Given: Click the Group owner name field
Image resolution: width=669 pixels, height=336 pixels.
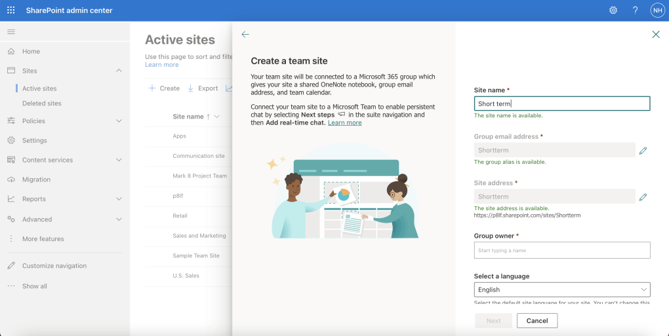Looking at the screenshot, I should 562,250.
